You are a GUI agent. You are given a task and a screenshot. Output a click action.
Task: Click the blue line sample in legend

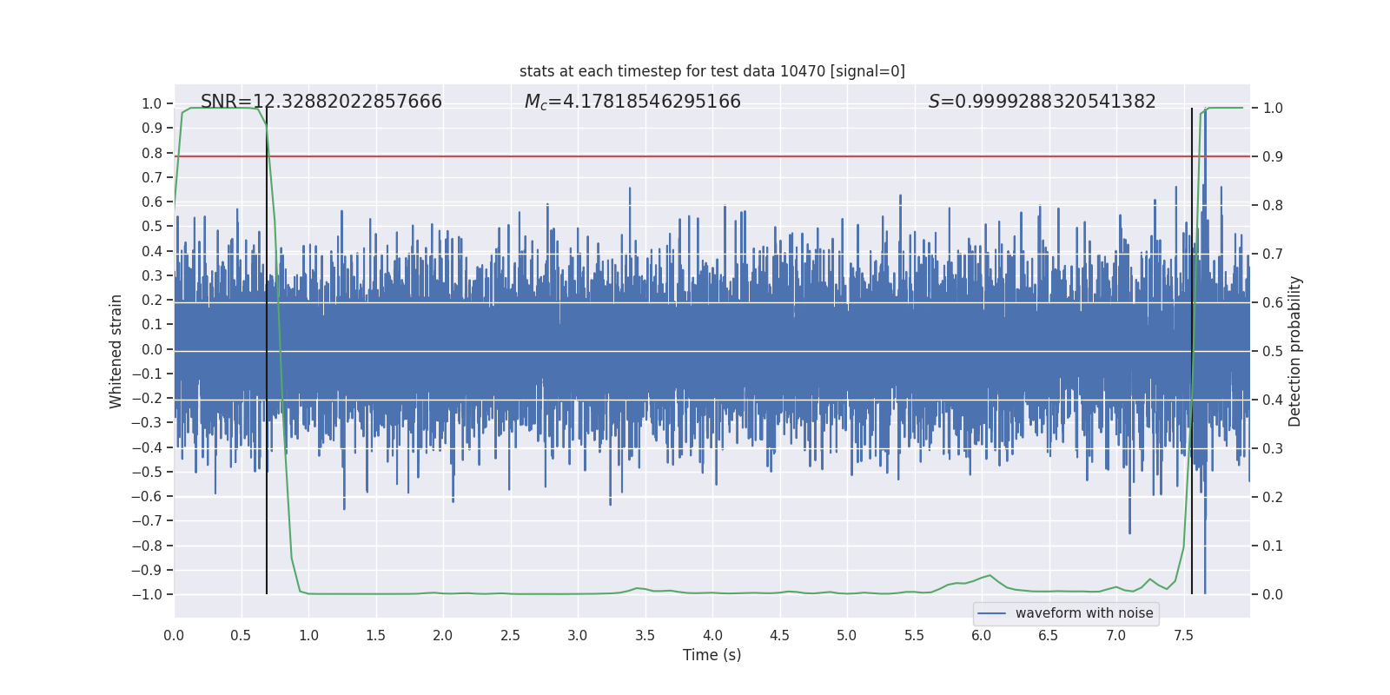[x=992, y=613]
